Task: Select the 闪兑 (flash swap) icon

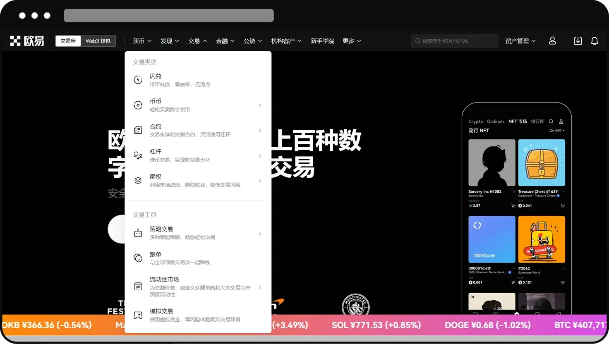Action: pyautogui.click(x=138, y=79)
